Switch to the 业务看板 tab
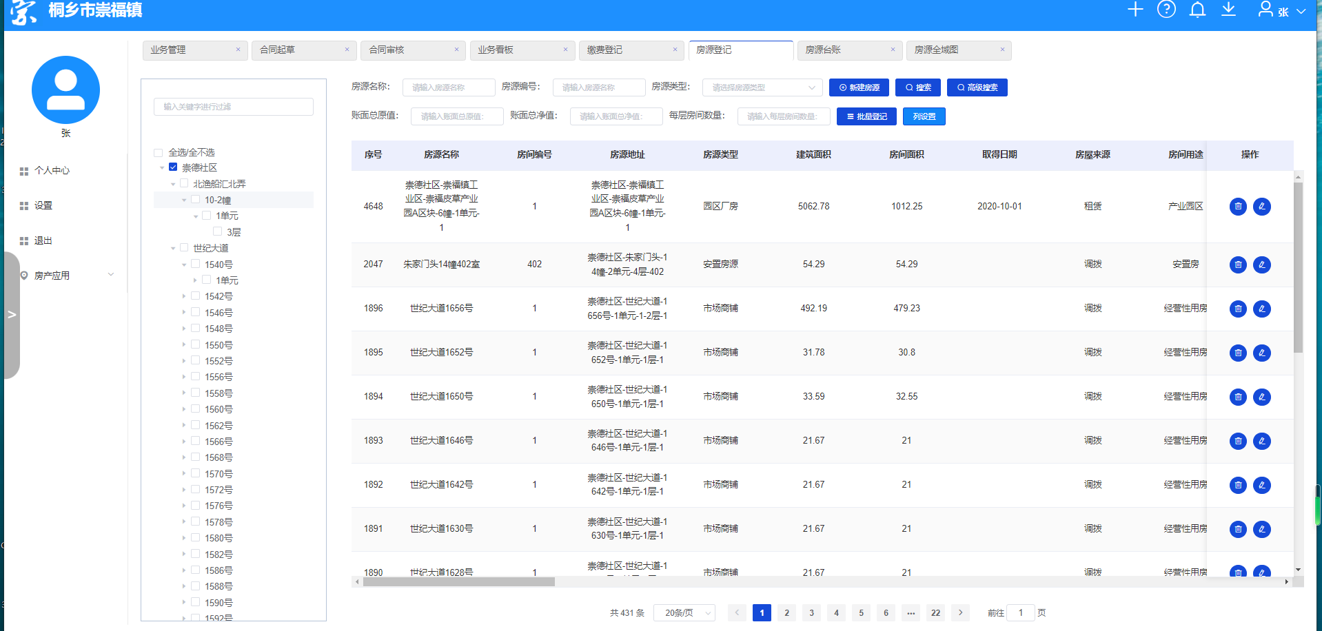Viewport: 1322px width, 631px height. coord(522,50)
